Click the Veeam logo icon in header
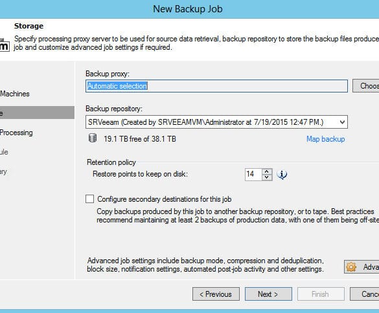 [x=5, y=45]
